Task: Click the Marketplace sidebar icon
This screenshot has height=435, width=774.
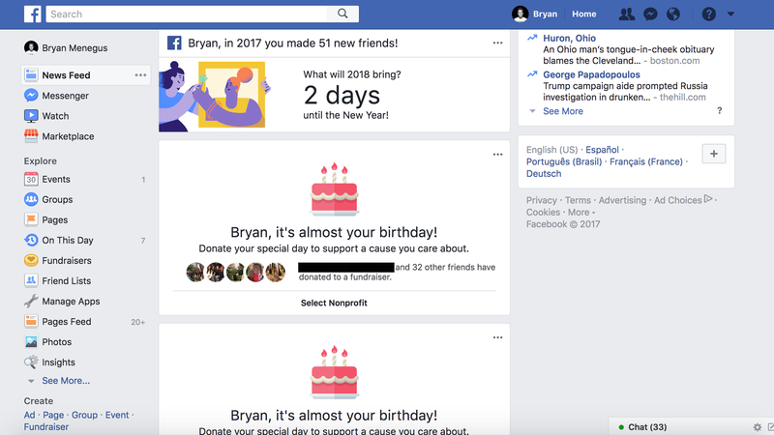Action: (x=31, y=136)
